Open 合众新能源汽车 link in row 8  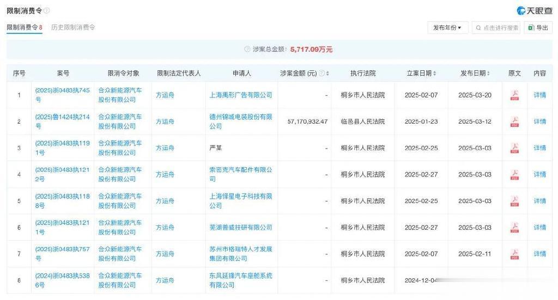[120, 280]
